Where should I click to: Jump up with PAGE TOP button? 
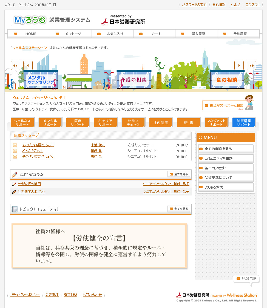[x=246, y=279]
